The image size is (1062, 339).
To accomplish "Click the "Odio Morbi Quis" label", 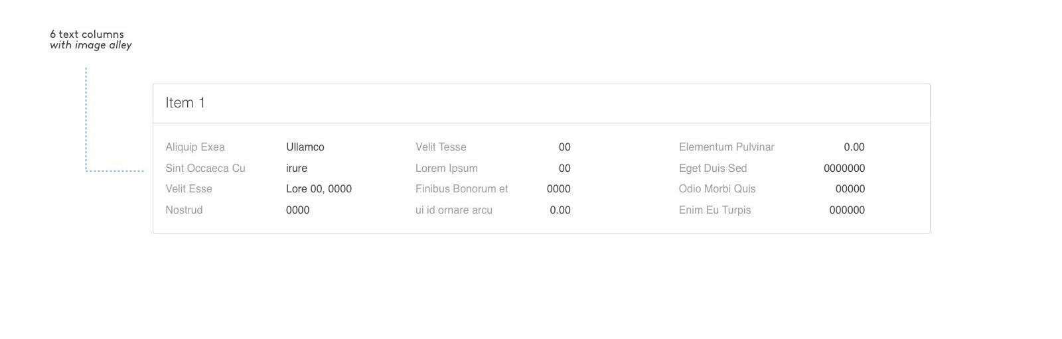I will (717, 189).
